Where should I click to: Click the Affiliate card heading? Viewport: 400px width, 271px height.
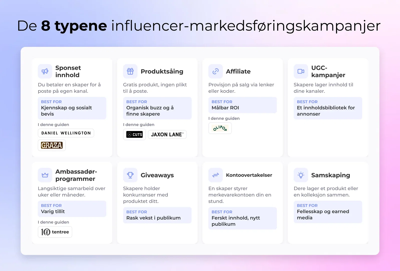pos(238,71)
